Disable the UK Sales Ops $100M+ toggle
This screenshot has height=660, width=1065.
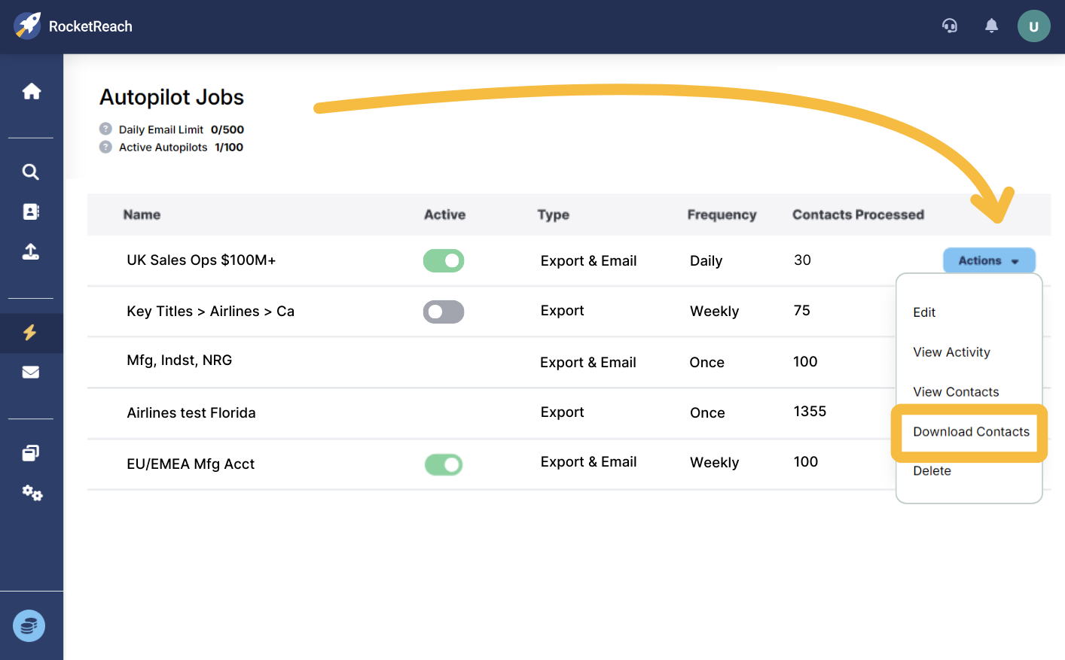[444, 261]
